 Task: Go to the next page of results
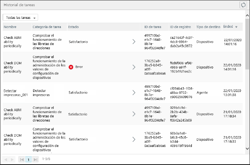tap(12, 159)
